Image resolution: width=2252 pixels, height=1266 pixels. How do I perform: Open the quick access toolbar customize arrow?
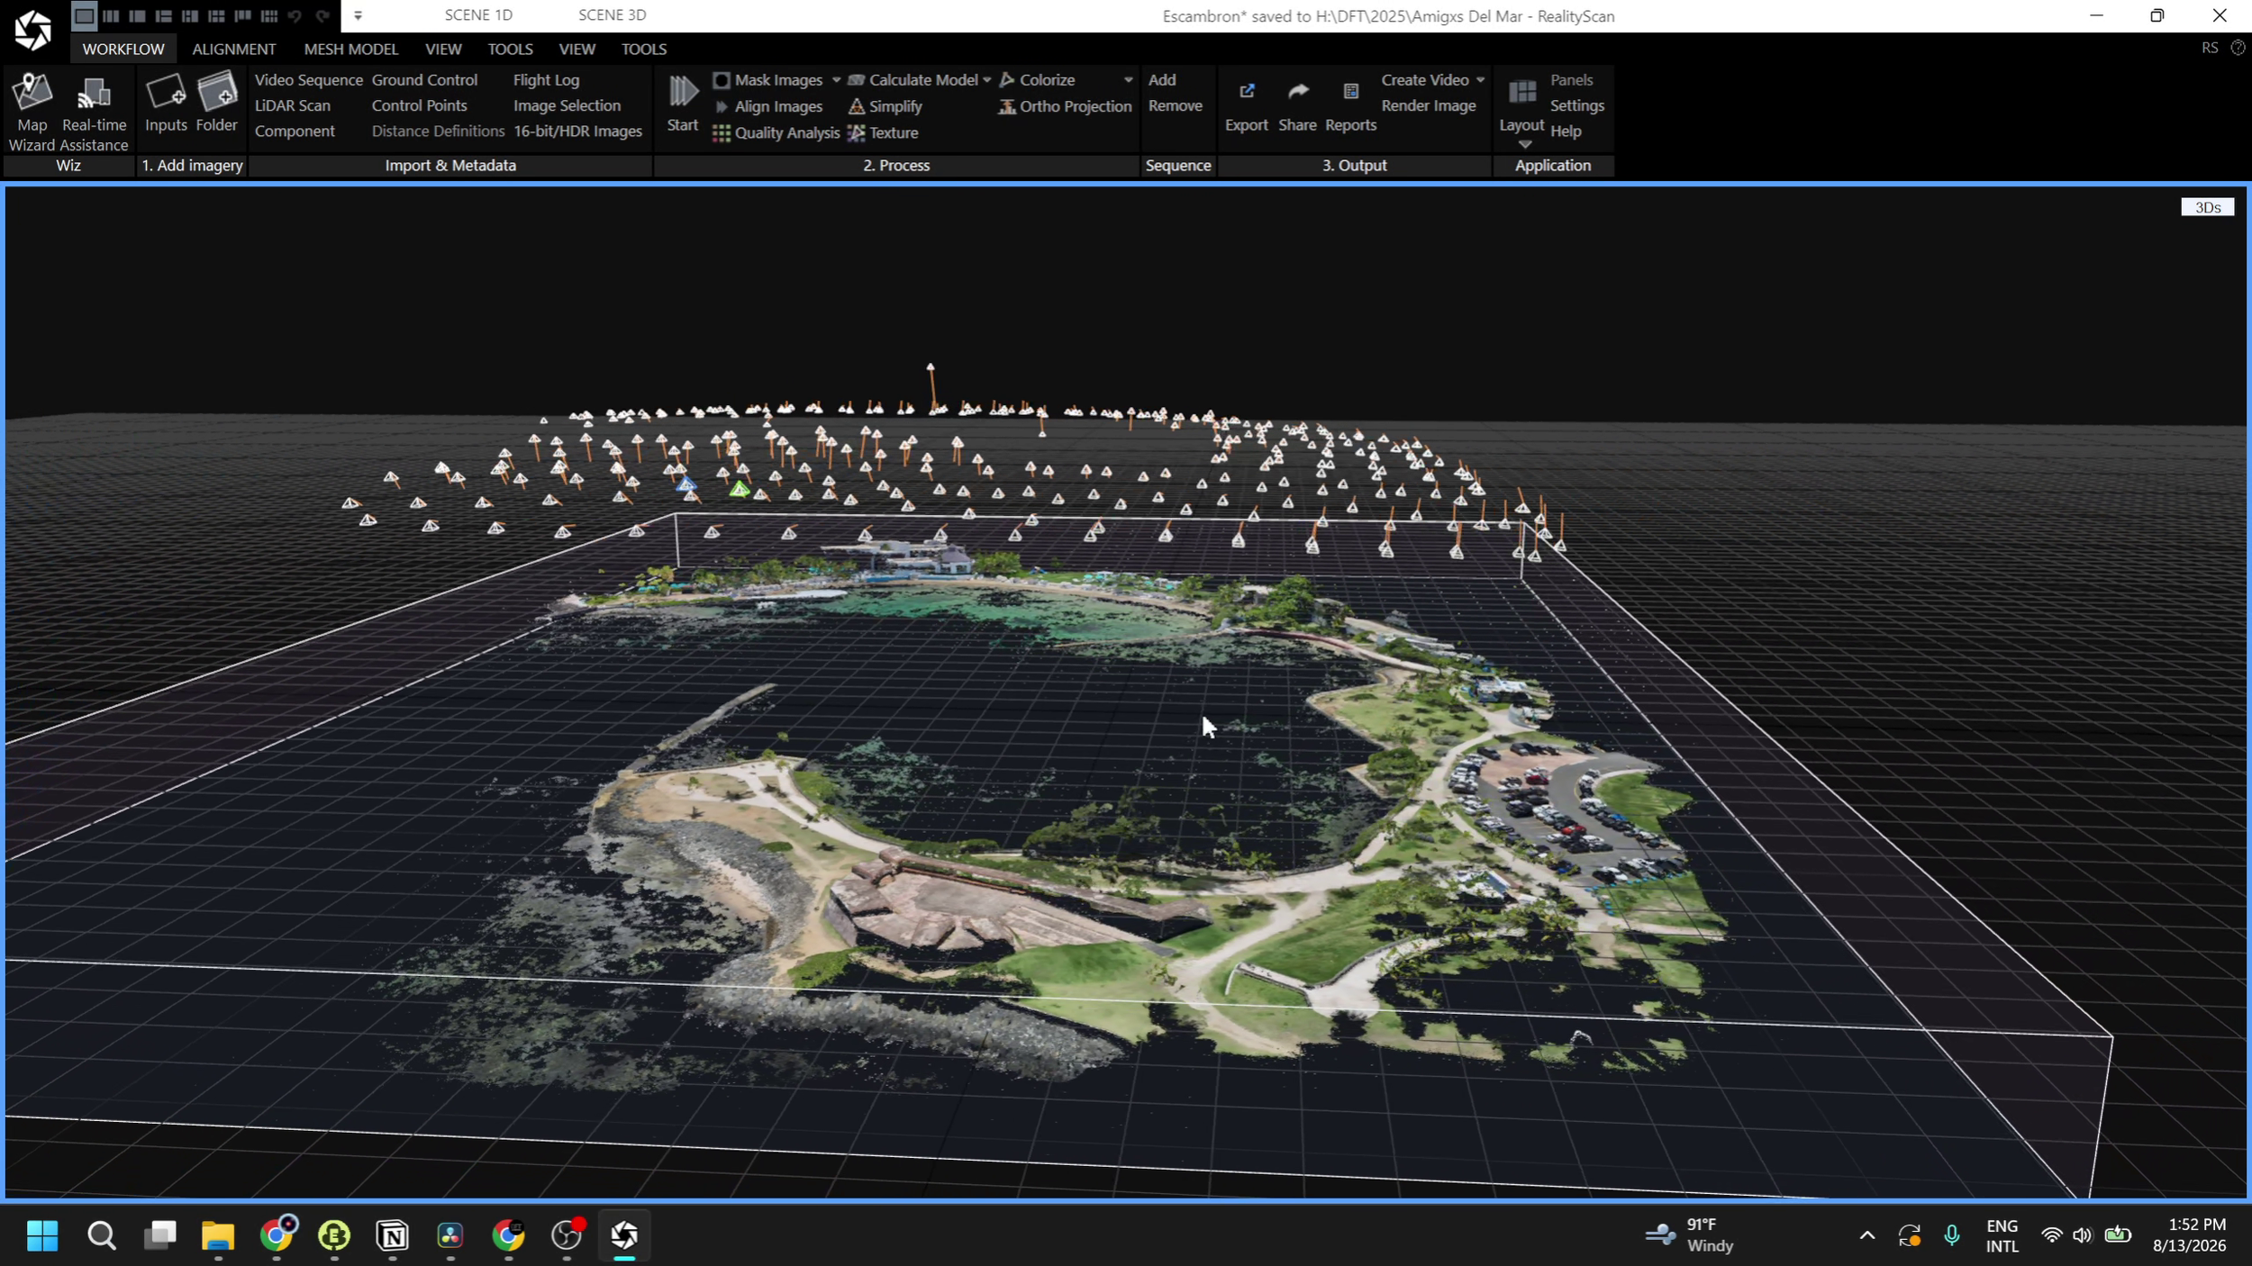pos(358,15)
